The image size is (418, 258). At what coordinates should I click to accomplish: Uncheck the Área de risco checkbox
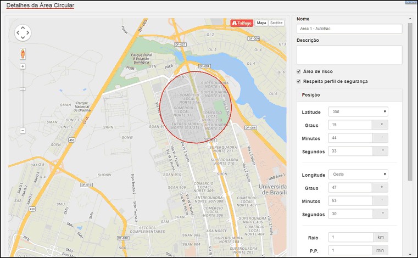click(x=299, y=71)
